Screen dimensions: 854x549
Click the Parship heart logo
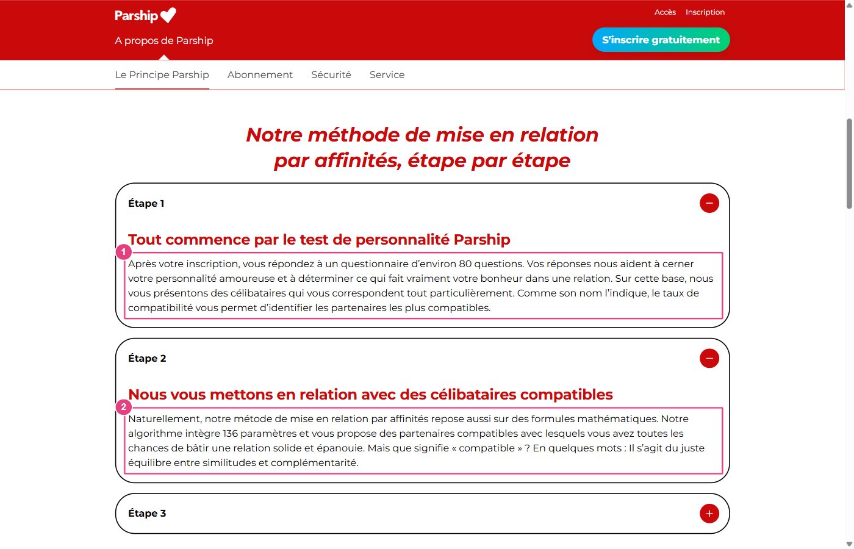(145, 15)
